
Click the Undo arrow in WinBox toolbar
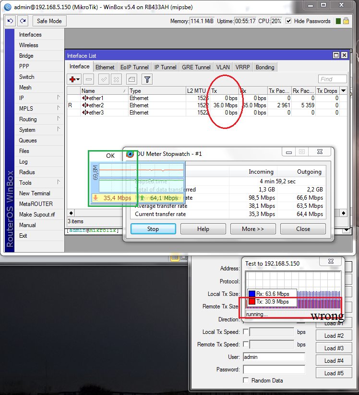click(10, 21)
